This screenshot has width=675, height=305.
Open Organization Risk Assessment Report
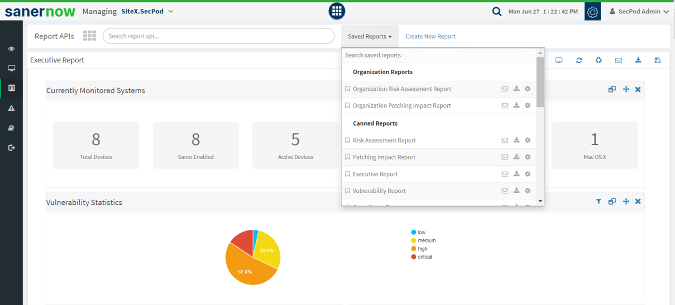point(402,89)
